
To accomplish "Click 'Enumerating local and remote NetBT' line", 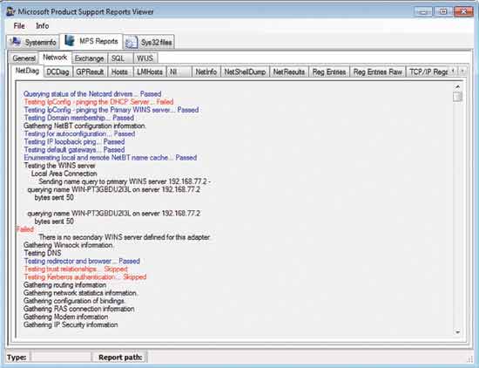I will pyautogui.click(x=111, y=158).
